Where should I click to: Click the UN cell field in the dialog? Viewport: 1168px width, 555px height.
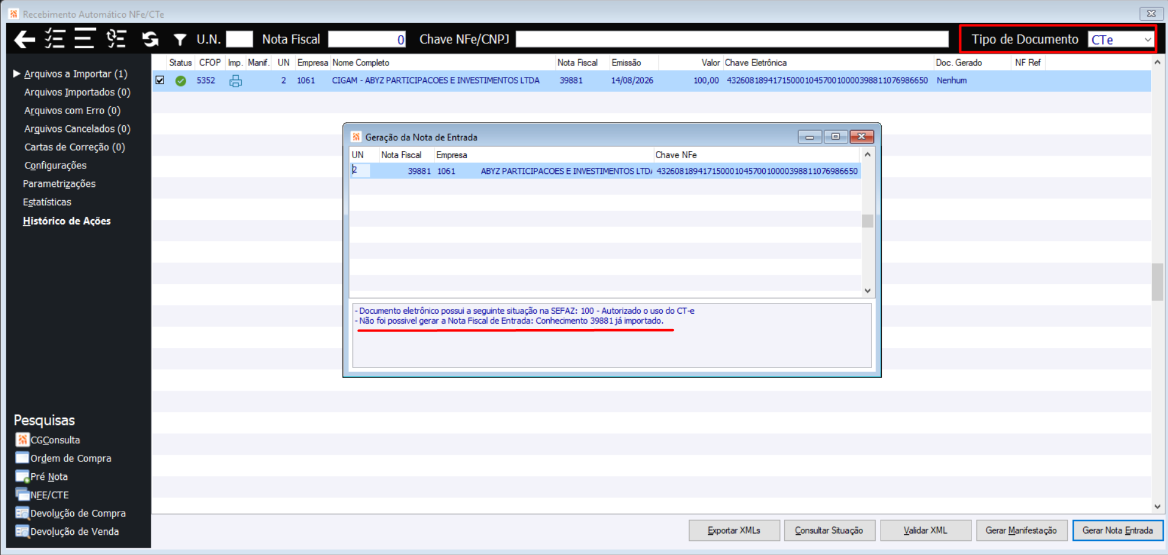[x=361, y=170]
